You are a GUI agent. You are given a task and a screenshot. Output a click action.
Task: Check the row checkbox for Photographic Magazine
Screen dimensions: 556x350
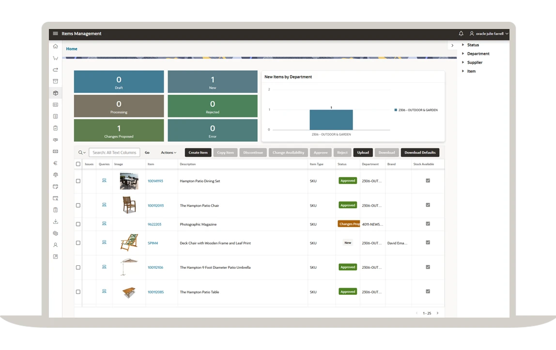coord(78,224)
